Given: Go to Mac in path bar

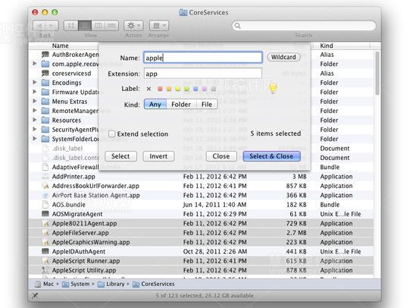Looking at the screenshot, I should pos(45,284).
